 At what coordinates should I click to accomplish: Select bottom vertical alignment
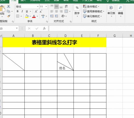point(61,7)
